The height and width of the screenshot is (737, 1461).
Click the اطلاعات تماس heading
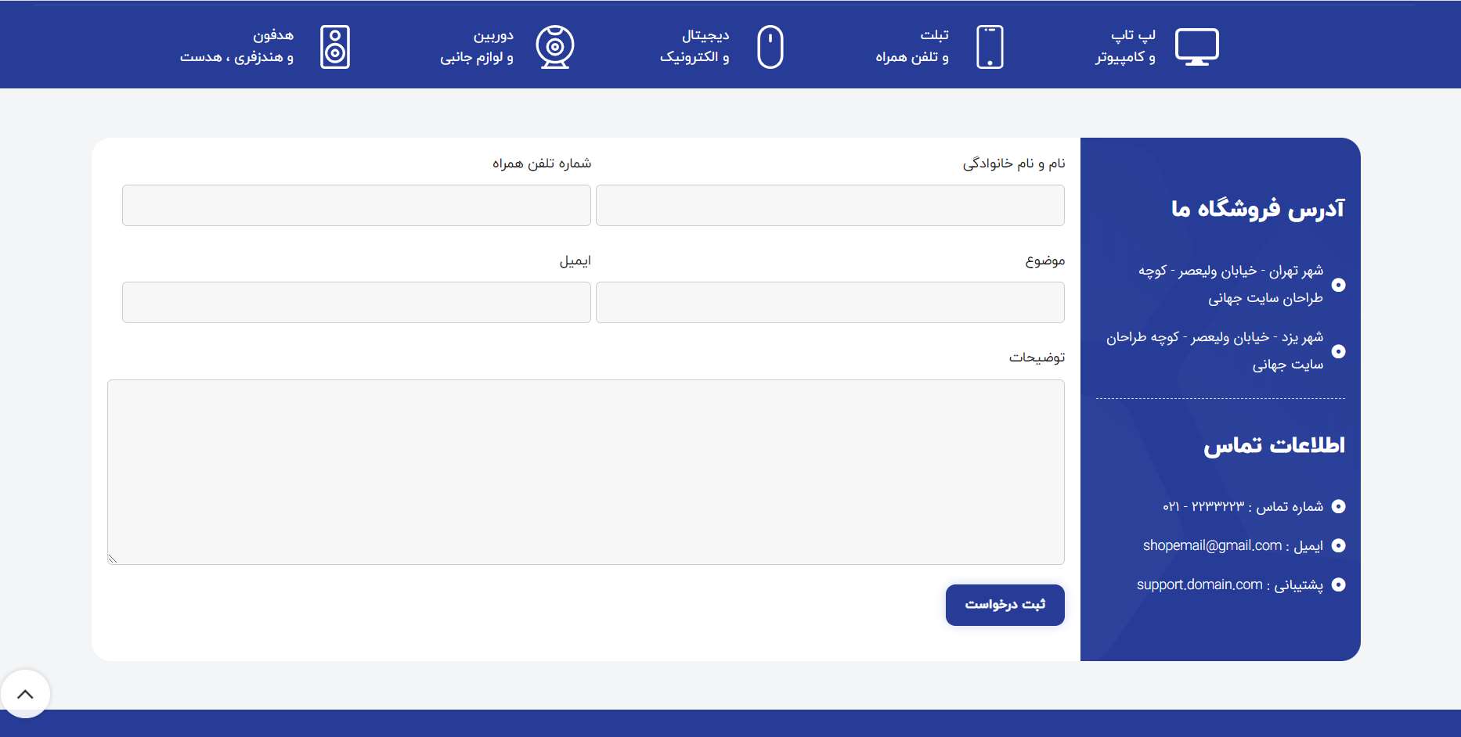click(x=1274, y=445)
